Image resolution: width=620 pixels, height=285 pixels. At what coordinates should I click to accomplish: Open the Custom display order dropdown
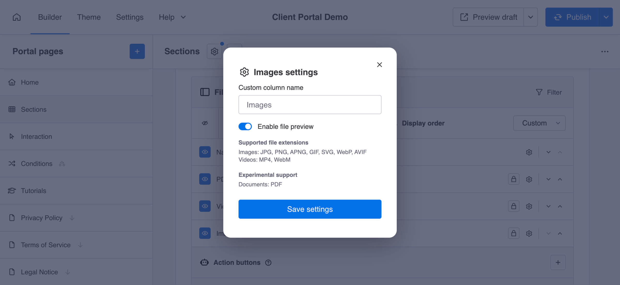(539, 123)
